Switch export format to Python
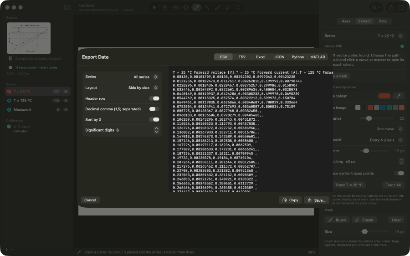Screen dimensions: 410x256 [298, 57]
